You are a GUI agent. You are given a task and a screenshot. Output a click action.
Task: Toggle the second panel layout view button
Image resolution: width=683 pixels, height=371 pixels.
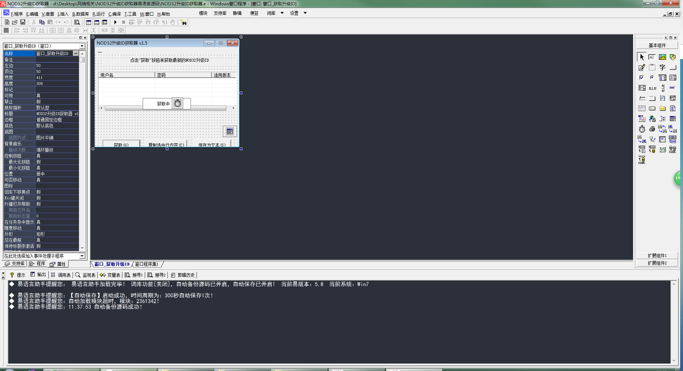click(x=97, y=22)
